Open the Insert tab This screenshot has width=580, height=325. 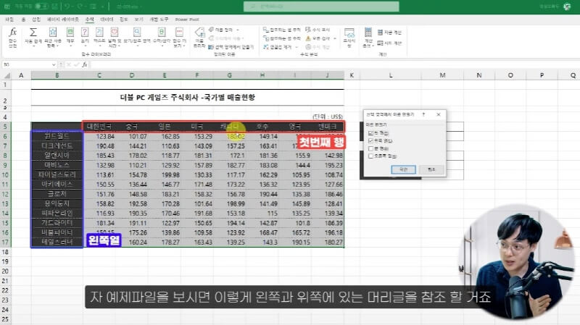36,20
